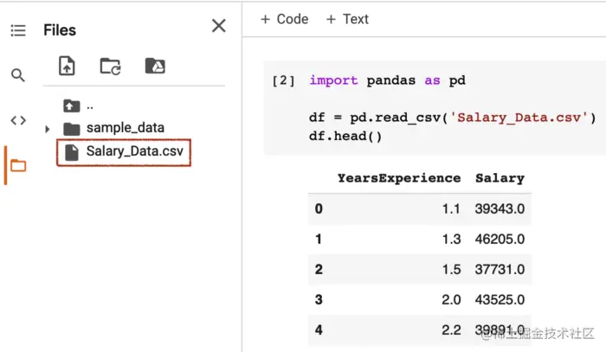This screenshot has width=606, height=352.
Task: Click the salary value 43525.0
Action: 500,299
